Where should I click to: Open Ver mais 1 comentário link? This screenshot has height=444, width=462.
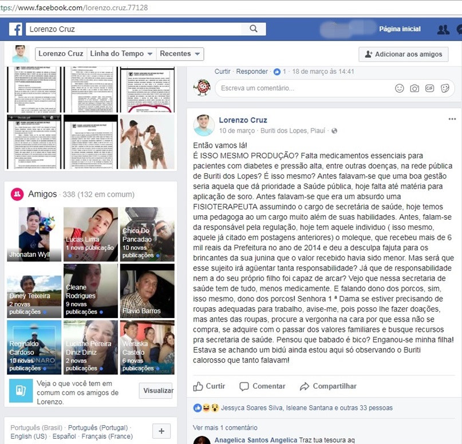point(225,427)
